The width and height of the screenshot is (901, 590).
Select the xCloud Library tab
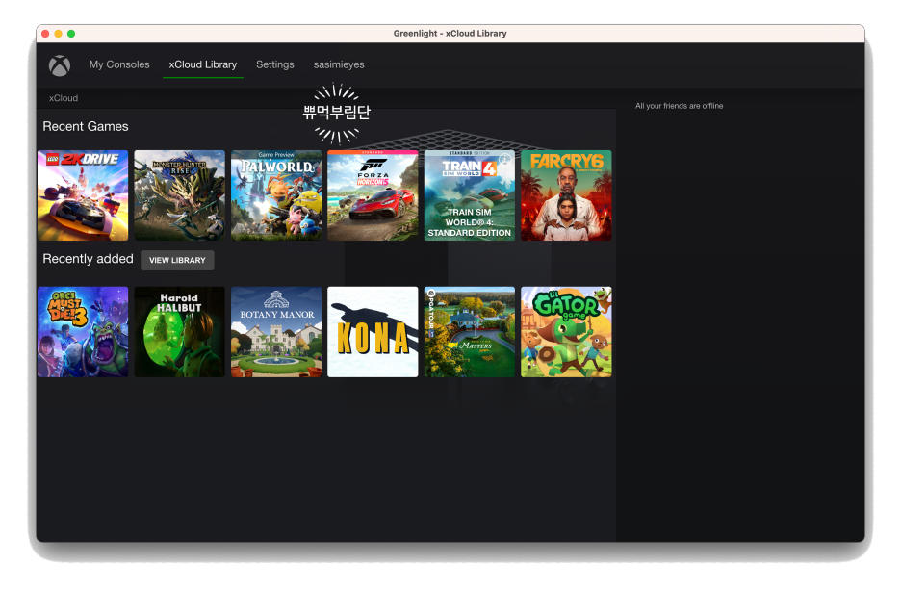(x=203, y=64)
